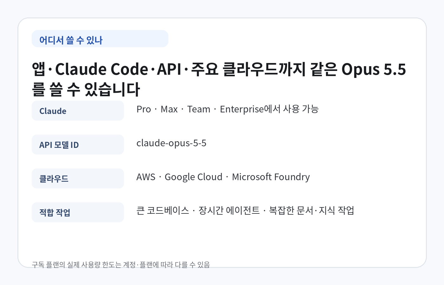Viewport: 444px width, 285px height.
Task: Select the 'Claude' row label
Action: click(x=78, y=111)
